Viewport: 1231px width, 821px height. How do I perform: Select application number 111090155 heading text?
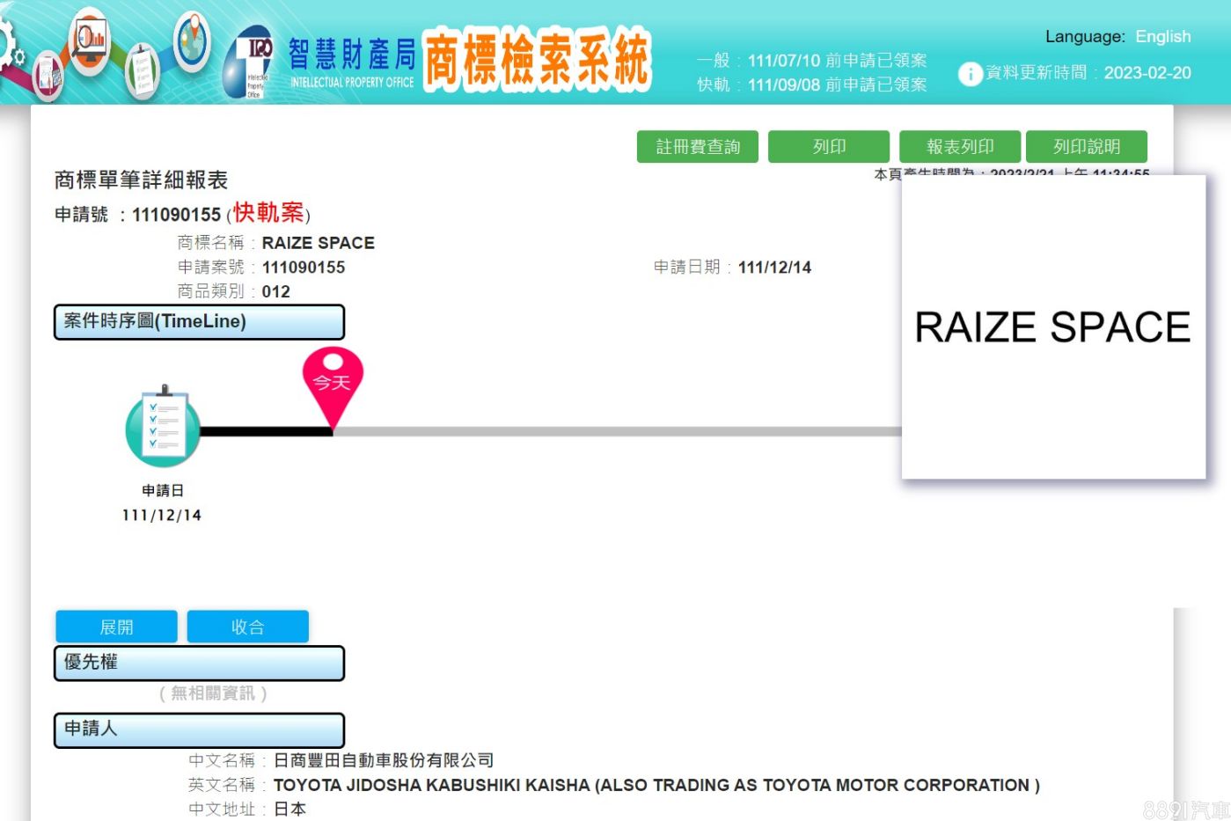click(176, 215)
